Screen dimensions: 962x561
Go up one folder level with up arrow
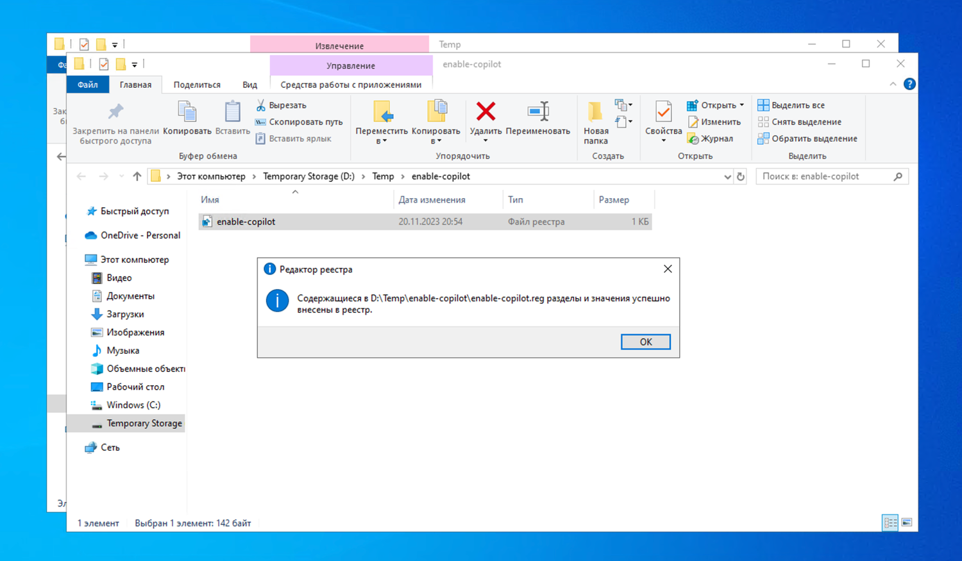137,176
